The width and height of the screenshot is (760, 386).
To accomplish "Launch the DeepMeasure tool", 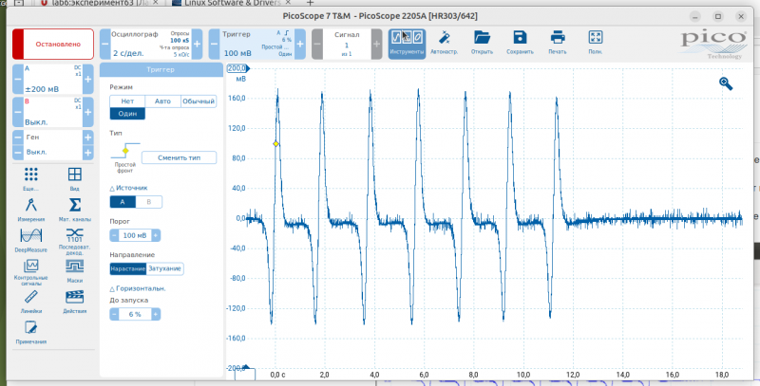I will [30, 238].
